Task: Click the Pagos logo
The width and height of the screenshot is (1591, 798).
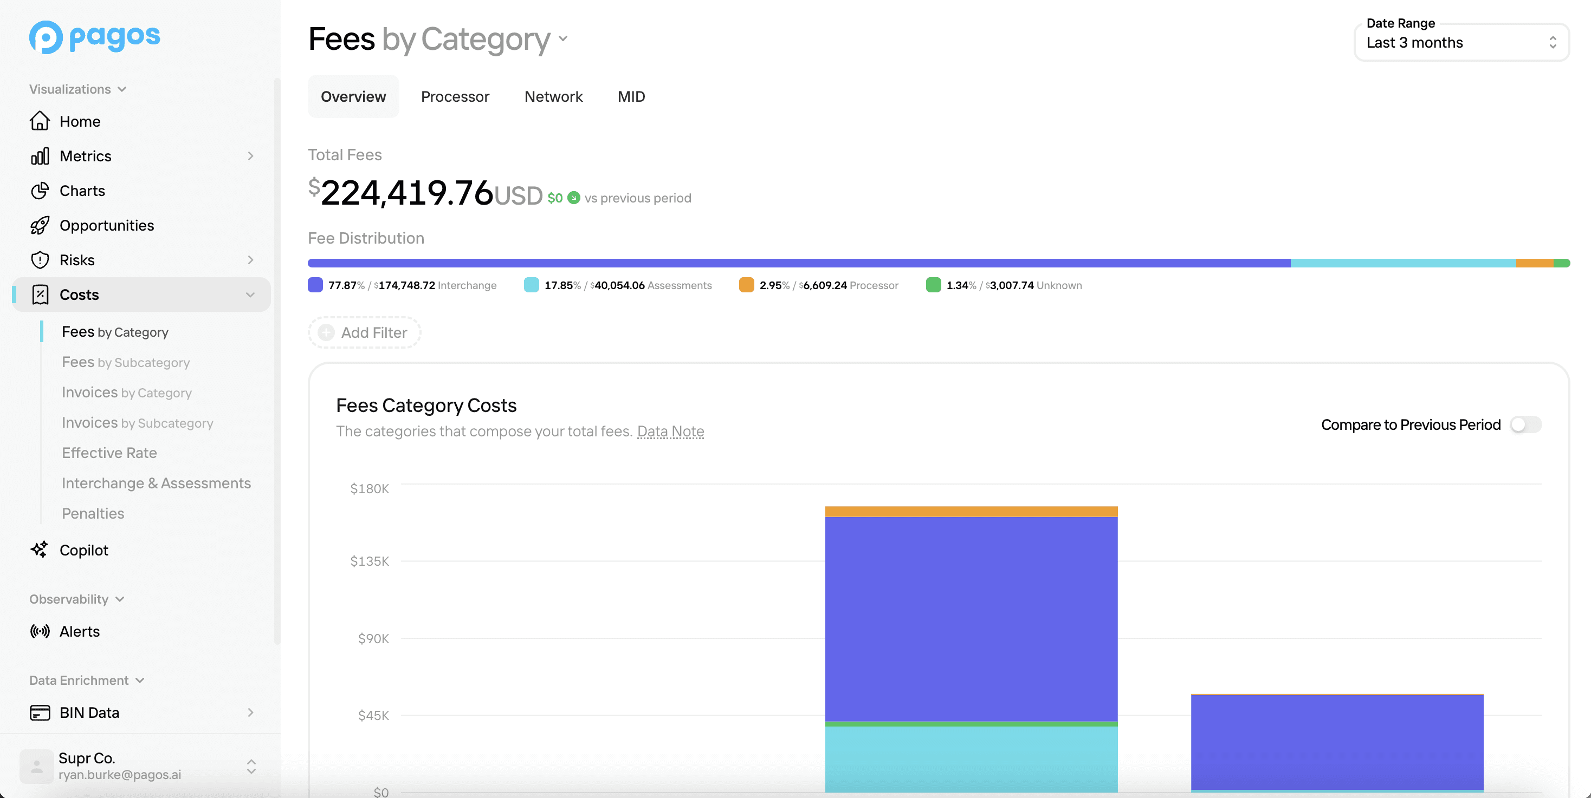Action: click(94, 37)
